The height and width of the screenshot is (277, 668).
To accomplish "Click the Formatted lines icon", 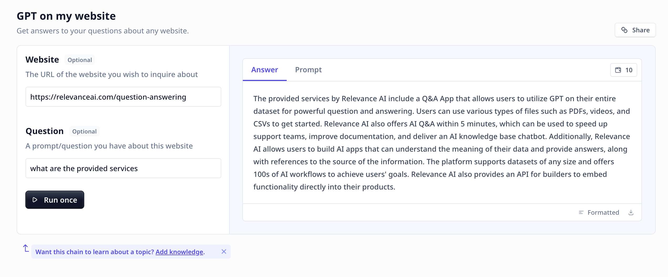I will [x=581, y=212].
